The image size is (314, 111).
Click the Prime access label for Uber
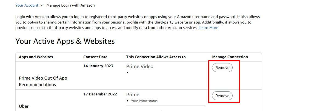(133, 95)
